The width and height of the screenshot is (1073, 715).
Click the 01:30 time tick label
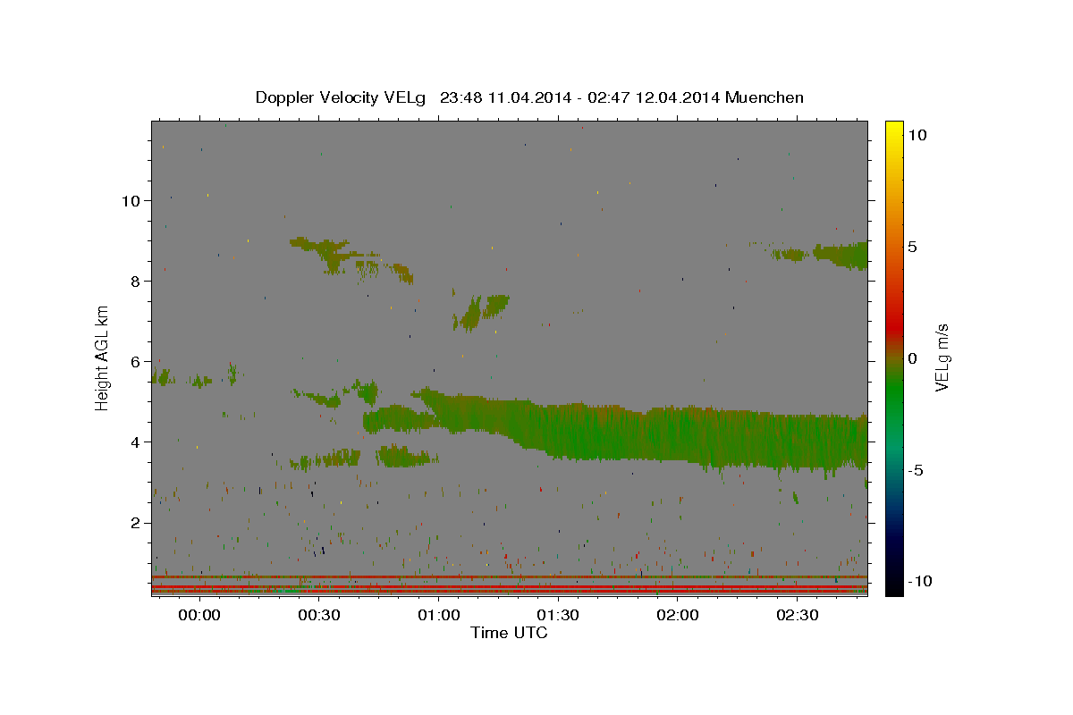pos(558,616)
